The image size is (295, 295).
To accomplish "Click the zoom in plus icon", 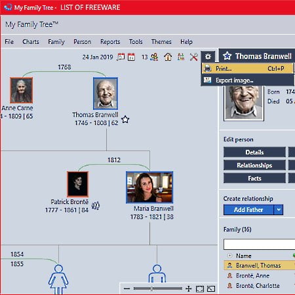I will coord(188,289).
